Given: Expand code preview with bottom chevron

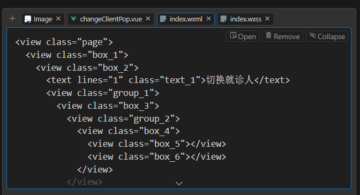Looking at the screenshot, I should point(179,183).
